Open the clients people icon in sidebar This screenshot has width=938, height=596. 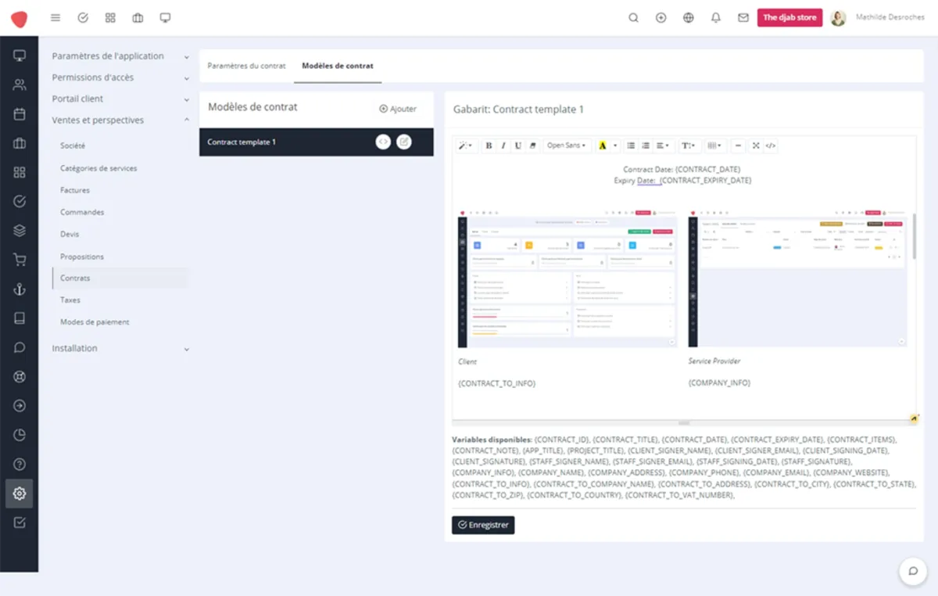[x=20, y=84]
